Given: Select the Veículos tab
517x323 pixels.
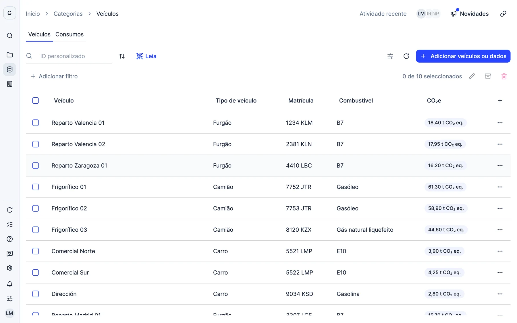Looking at the screenshot, I should 39,34.
